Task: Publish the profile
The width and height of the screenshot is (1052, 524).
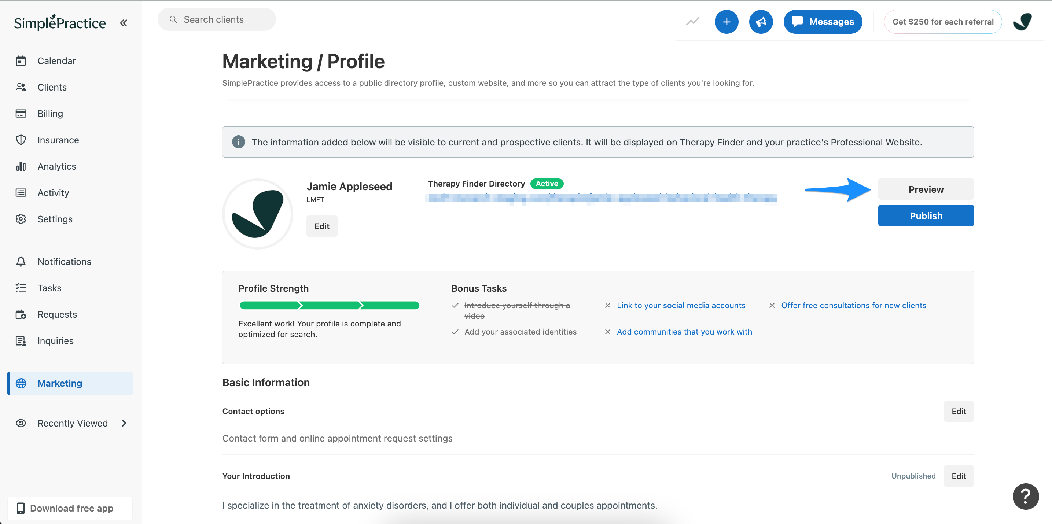Action: (x=926, y=215)
